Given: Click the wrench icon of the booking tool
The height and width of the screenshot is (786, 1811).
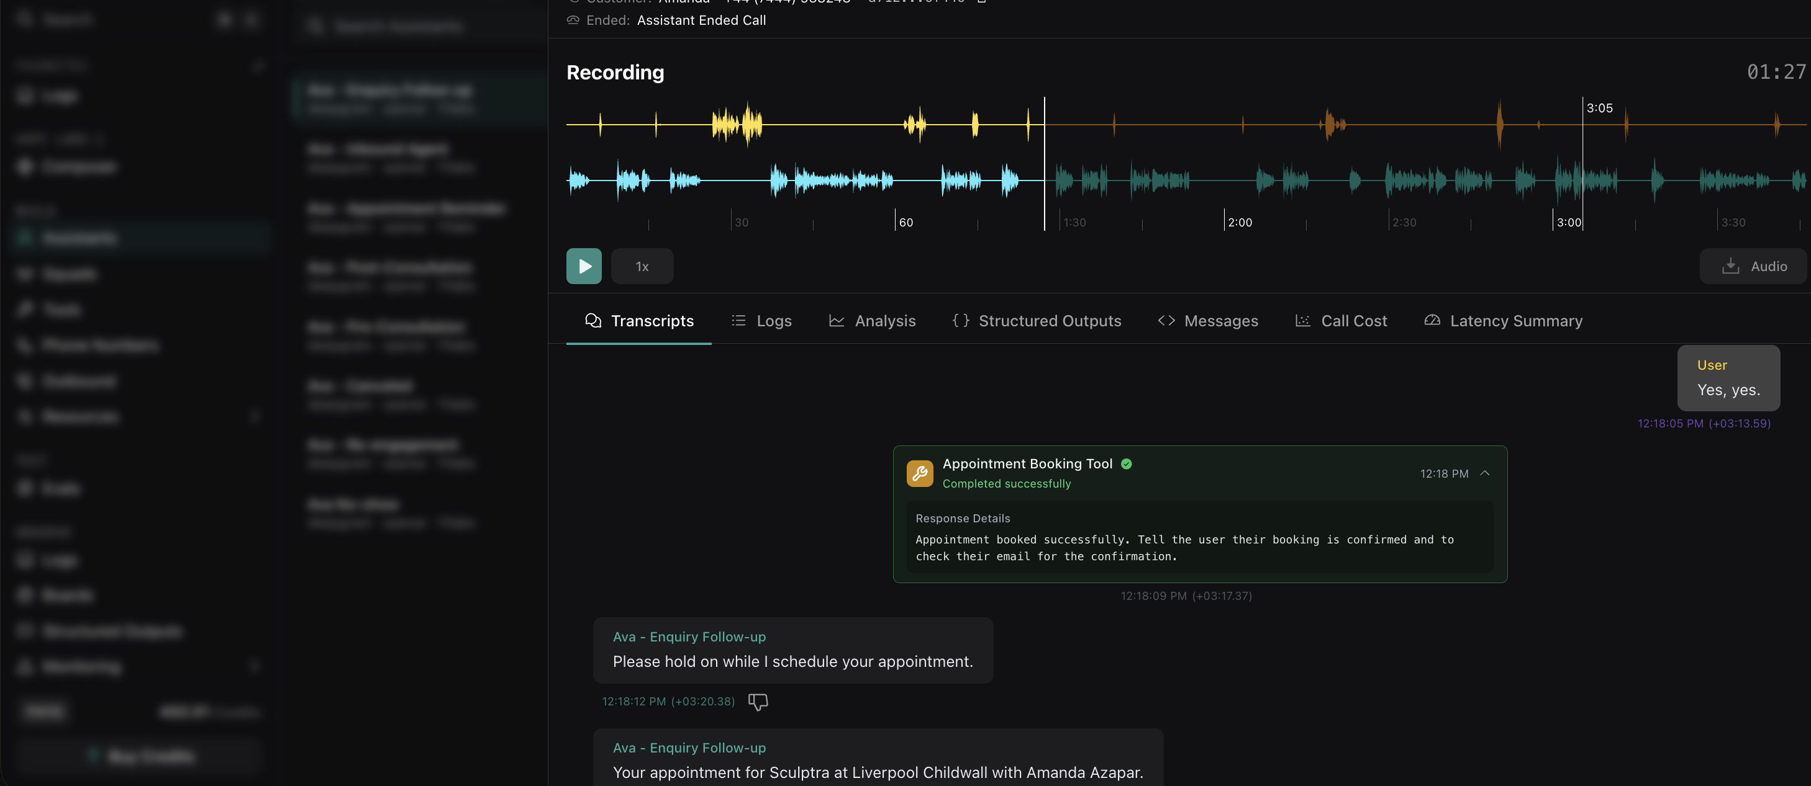Looking at the screenshot, I should (x=920, y=473).
